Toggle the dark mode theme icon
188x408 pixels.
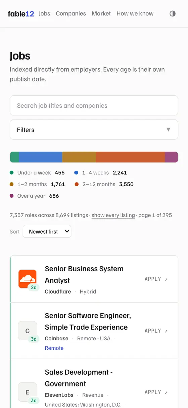point(173,14)
